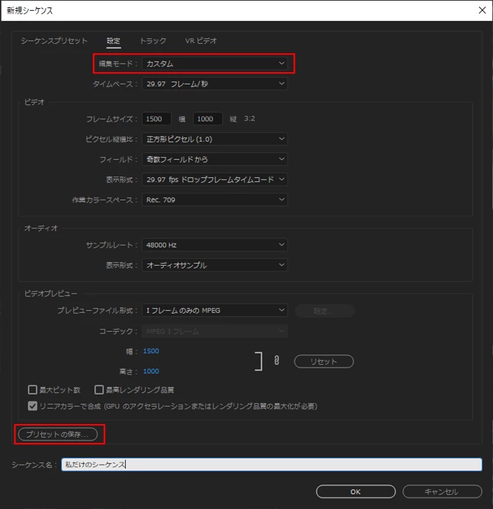Select the 設定 tab
This screenshot has width=493, height=509.
(x=114, y=41)
